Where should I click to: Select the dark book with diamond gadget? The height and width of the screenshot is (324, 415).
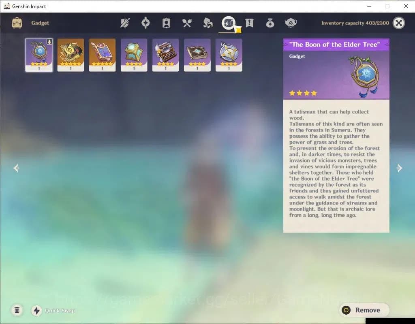pos(197,55)
